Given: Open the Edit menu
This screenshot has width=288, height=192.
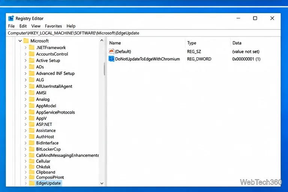Looking at the screenshot, I should pos(23,26).
